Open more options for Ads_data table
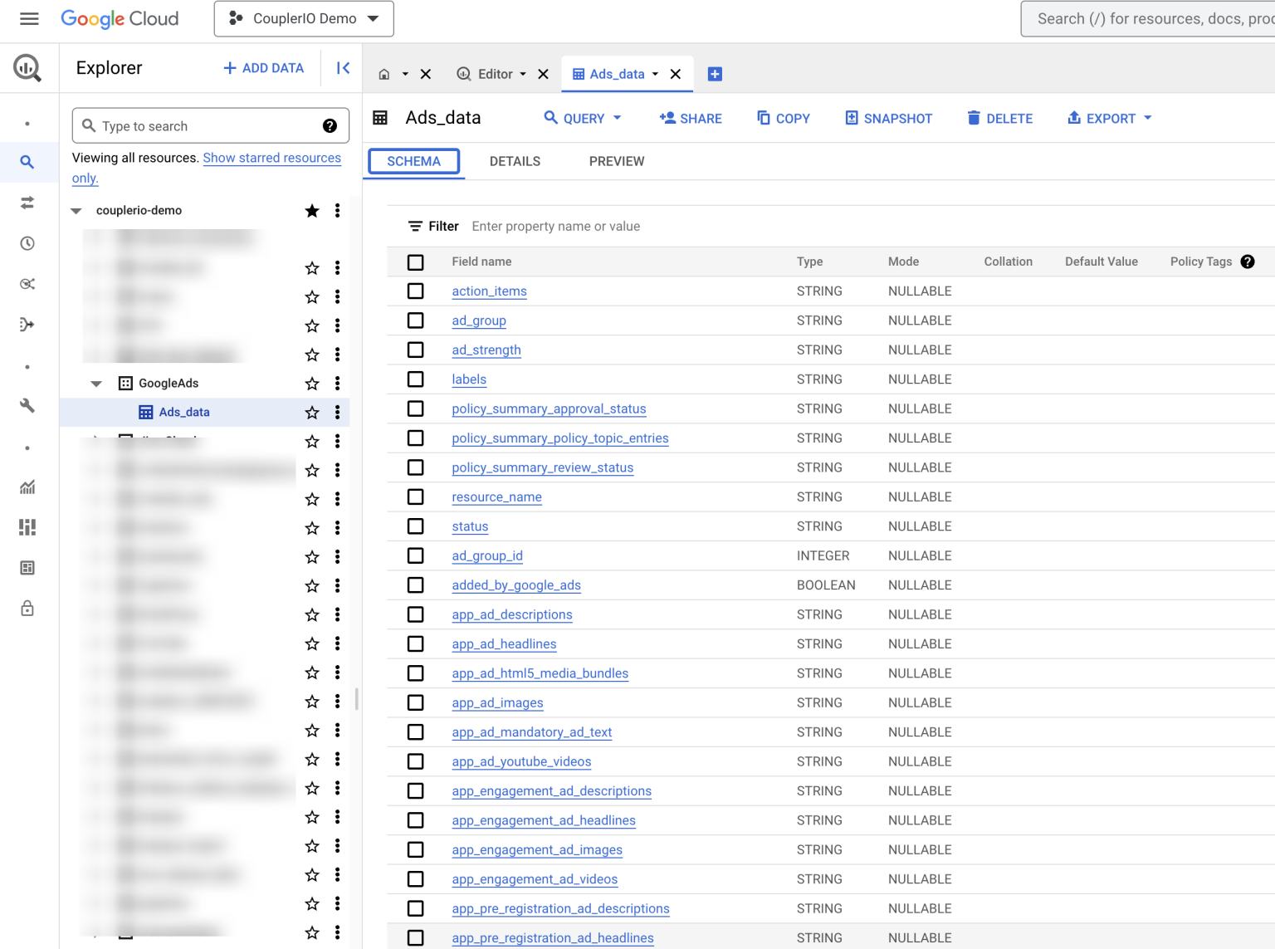The height and width of the screenshot is (949, 1275). point(337,412)
